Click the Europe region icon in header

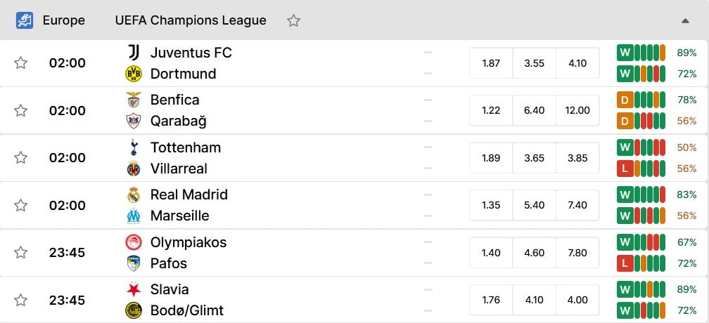click(x=25, y=21)
